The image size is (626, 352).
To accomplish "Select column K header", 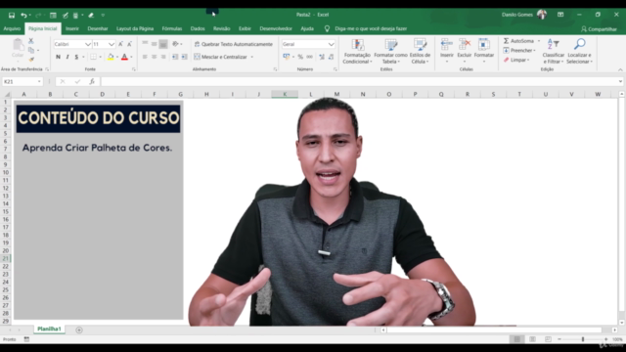I will (x=285, y=94).
